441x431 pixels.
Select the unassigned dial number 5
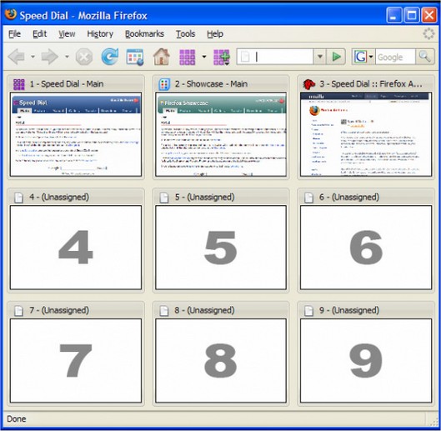click(221, 248)
